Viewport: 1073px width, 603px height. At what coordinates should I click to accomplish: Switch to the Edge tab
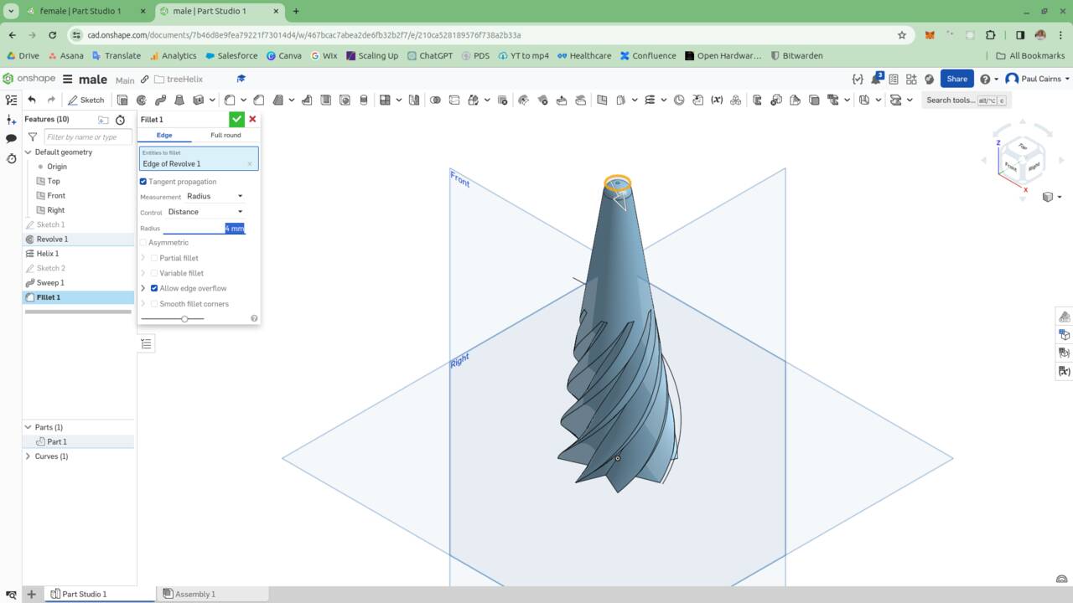pos(164,135)
